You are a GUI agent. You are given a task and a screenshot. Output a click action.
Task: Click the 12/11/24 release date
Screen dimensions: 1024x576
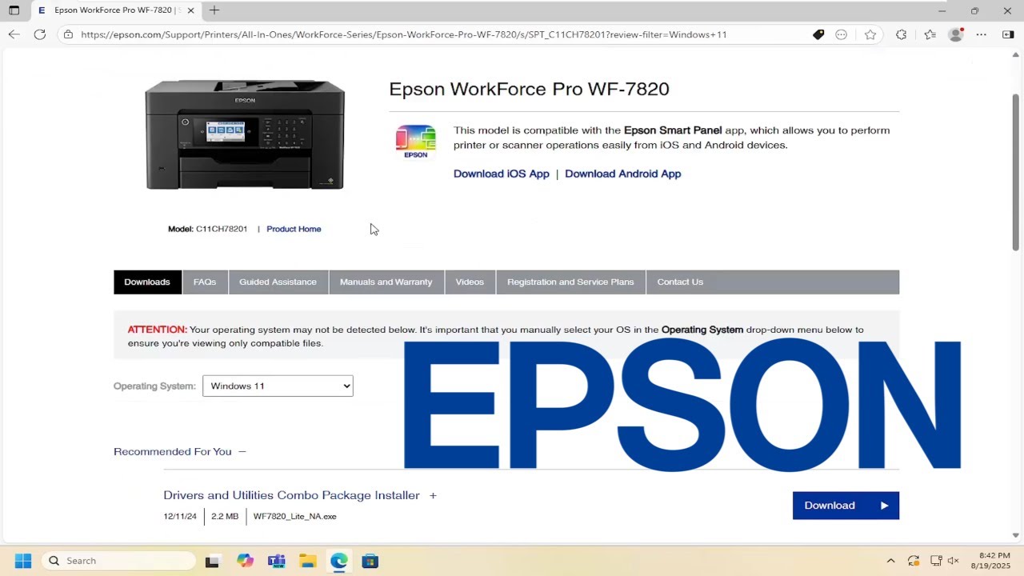pyautogui.click(x=180, y=517)
